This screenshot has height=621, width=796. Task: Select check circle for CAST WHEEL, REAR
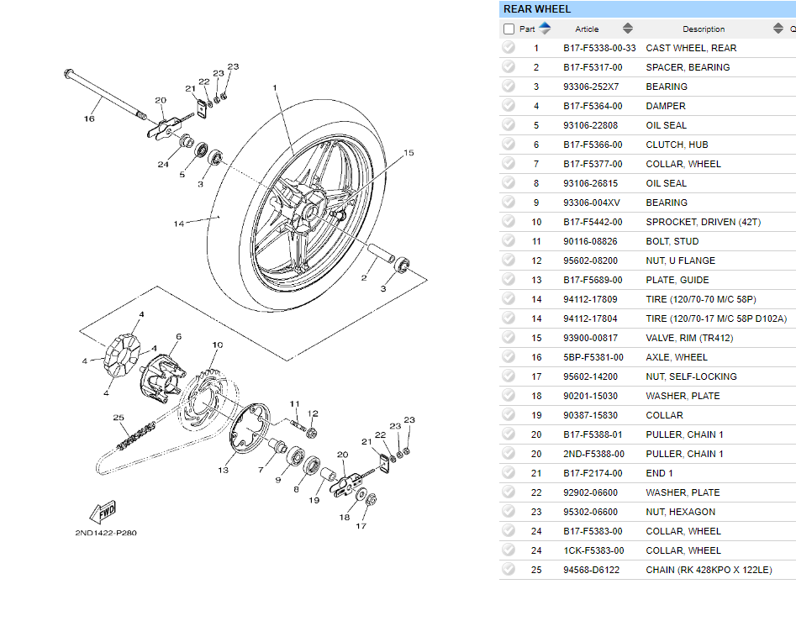[x=509, y=47]
